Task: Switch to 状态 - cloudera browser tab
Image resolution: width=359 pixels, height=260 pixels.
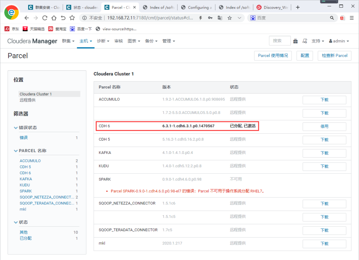Action: tap(82, 7)
